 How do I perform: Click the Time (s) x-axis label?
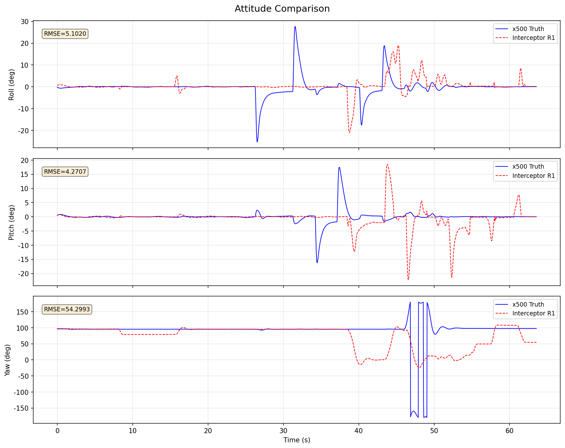[297, 440]
